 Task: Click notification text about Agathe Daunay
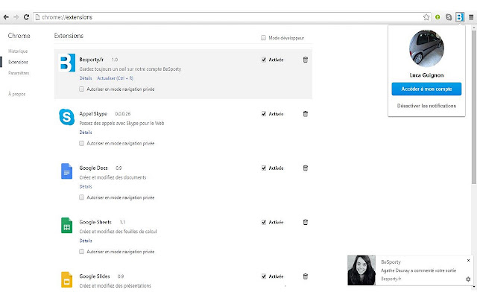pyautogui.click(x=418, y=270)
